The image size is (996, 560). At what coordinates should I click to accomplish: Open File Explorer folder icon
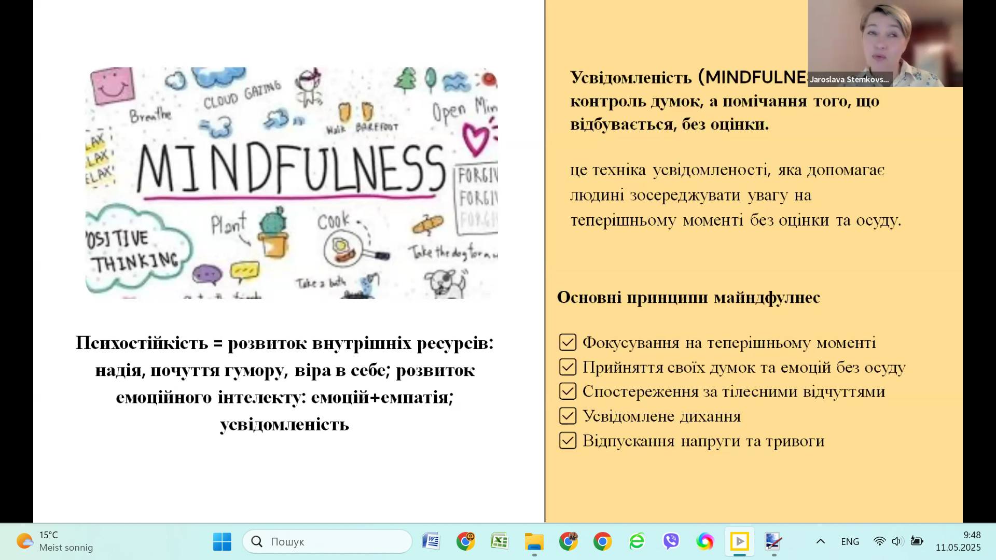[534, 541]
